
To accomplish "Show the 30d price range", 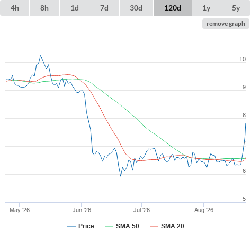I will click(136, 8).
